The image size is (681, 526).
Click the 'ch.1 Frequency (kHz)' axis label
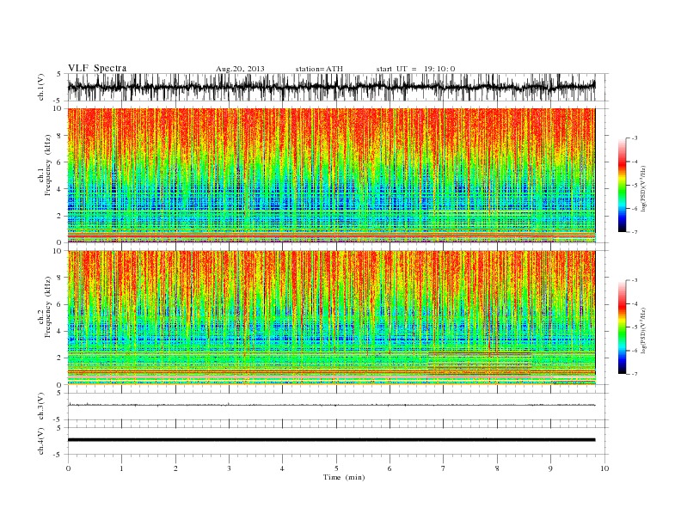pyautogui.click(x=46, y=165)
